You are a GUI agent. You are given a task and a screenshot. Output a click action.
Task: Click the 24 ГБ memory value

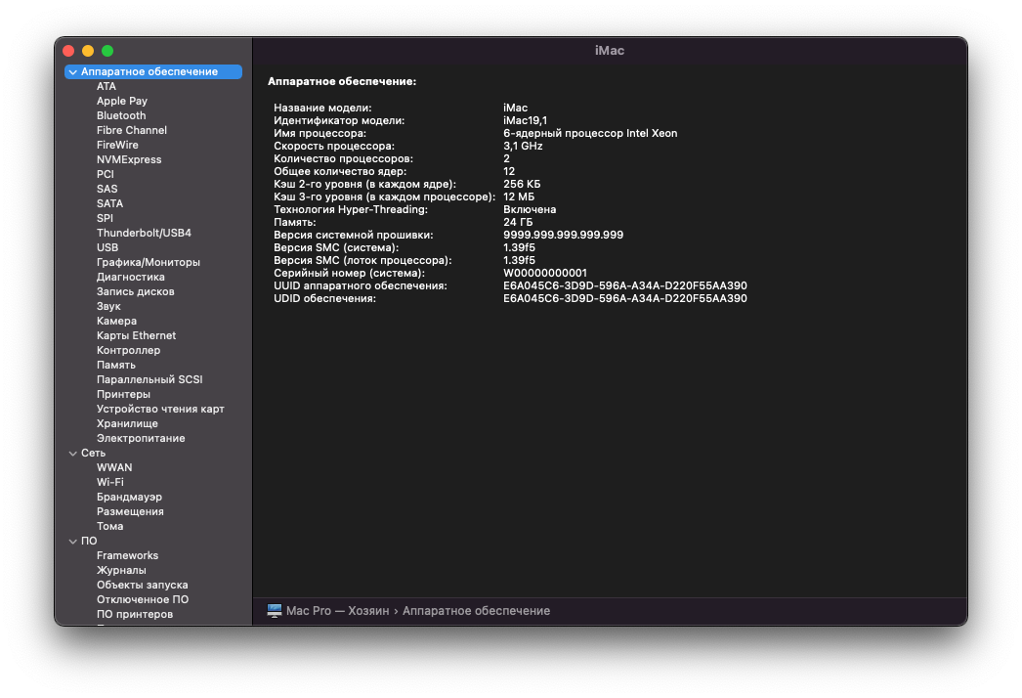518,223
